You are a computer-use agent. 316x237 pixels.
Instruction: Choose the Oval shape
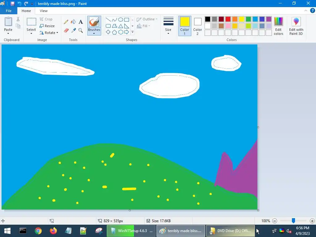click(121, 20)
